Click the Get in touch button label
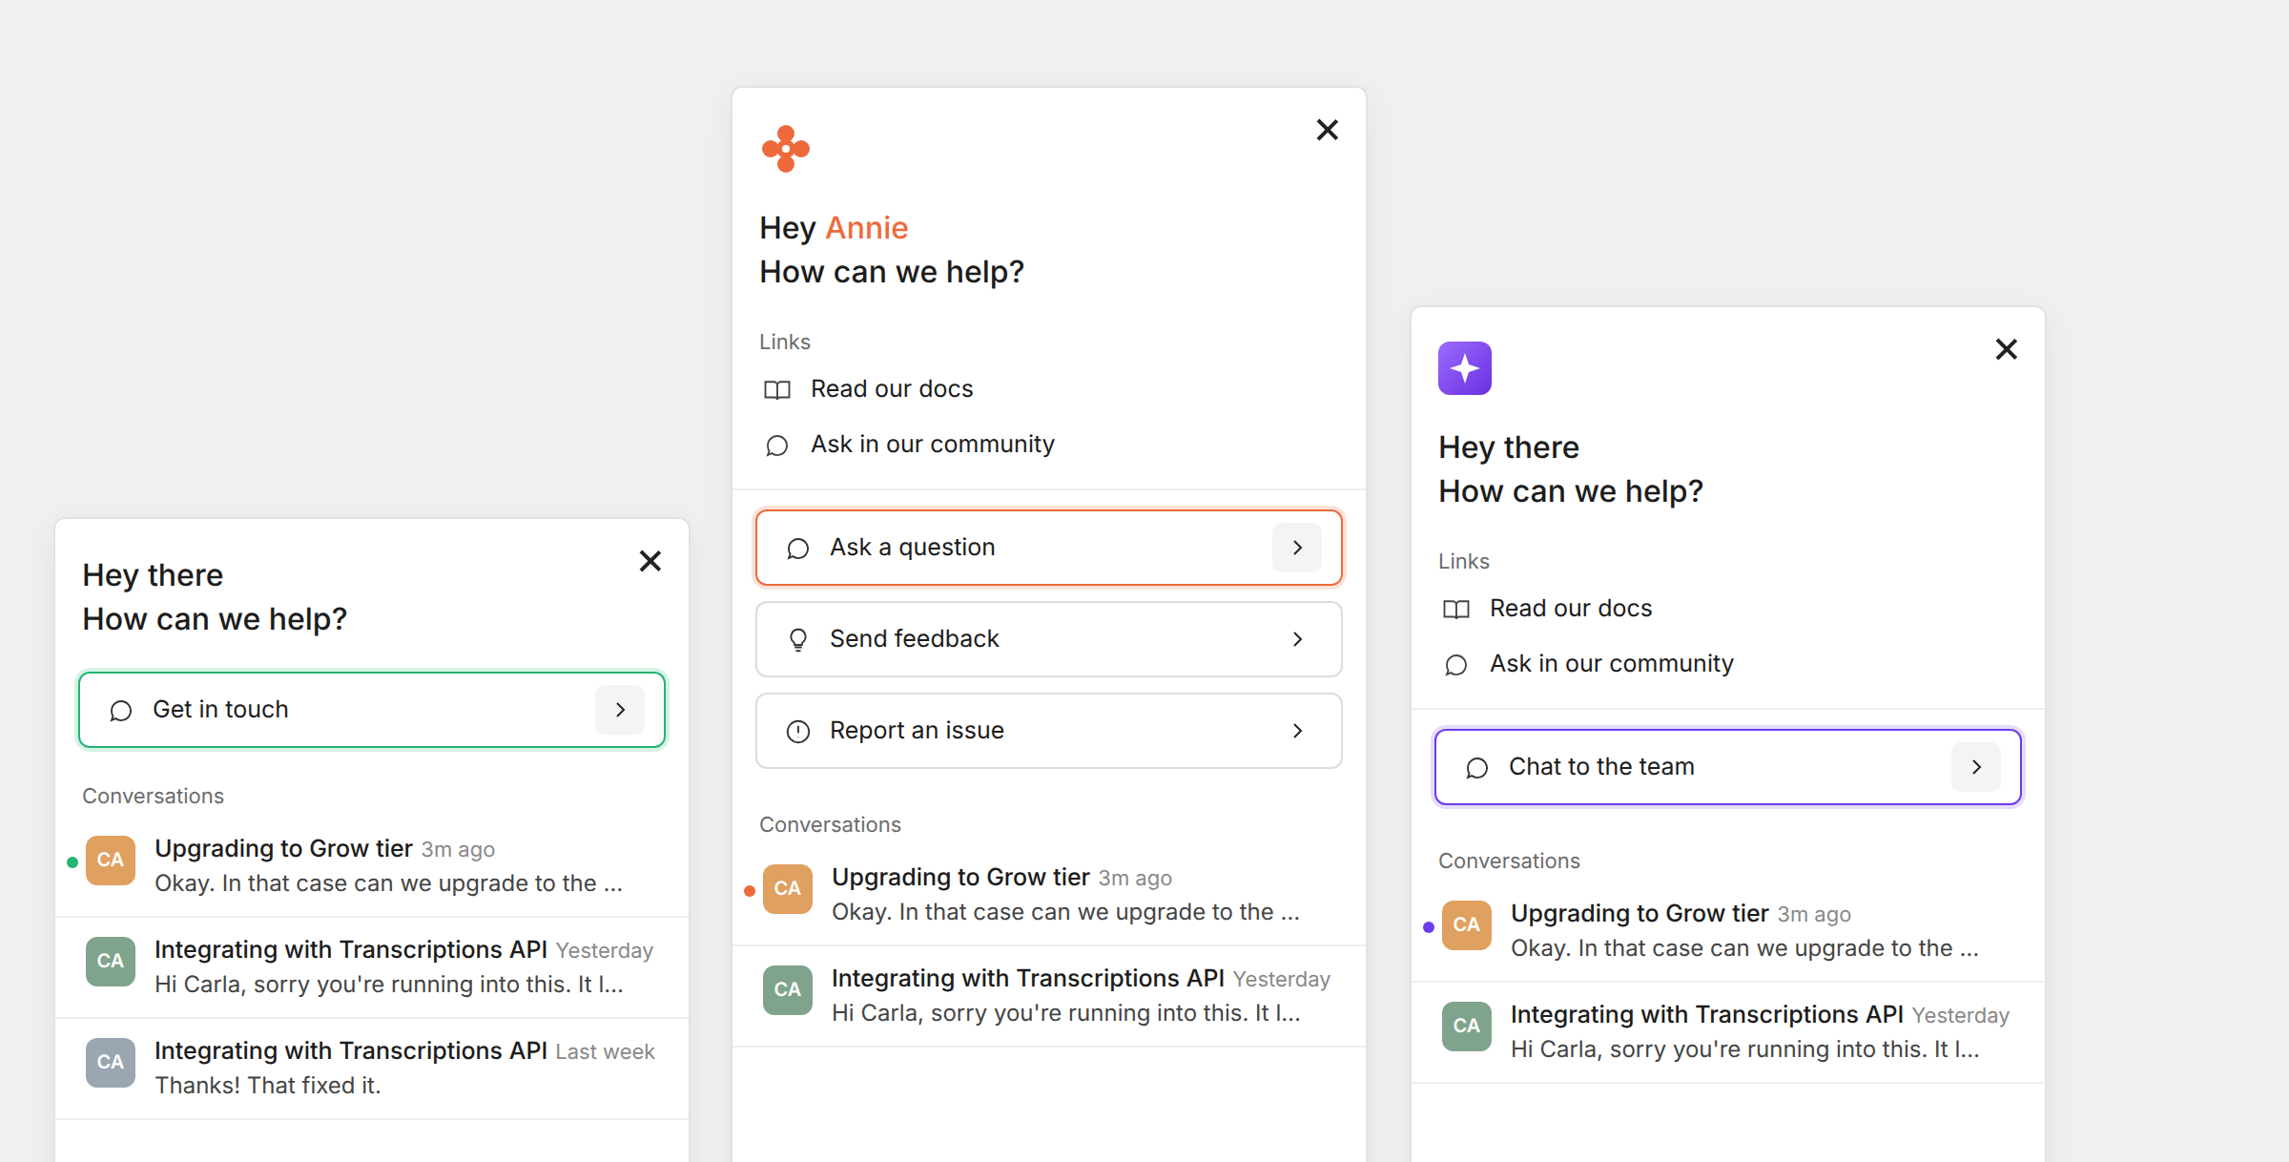The image size is (2289, 1162). (x=220, y=710)
